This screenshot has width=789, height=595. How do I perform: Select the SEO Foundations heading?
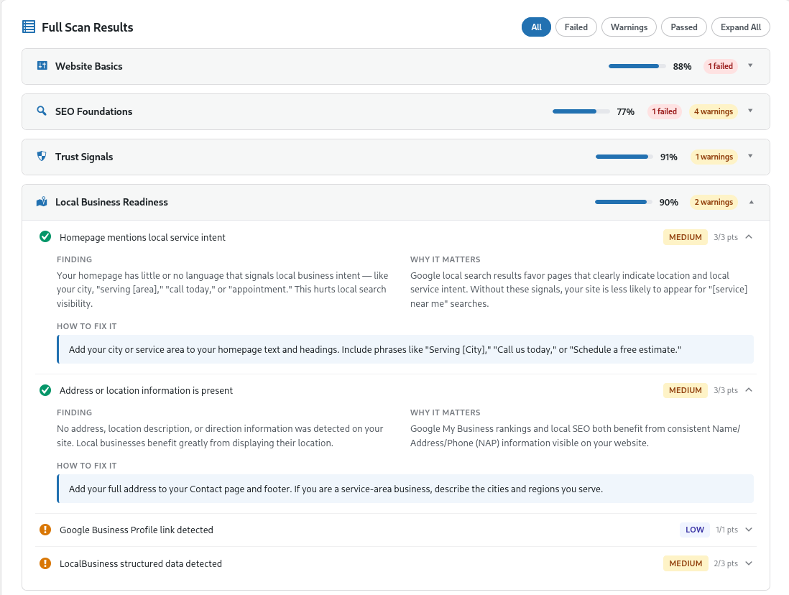93,111
